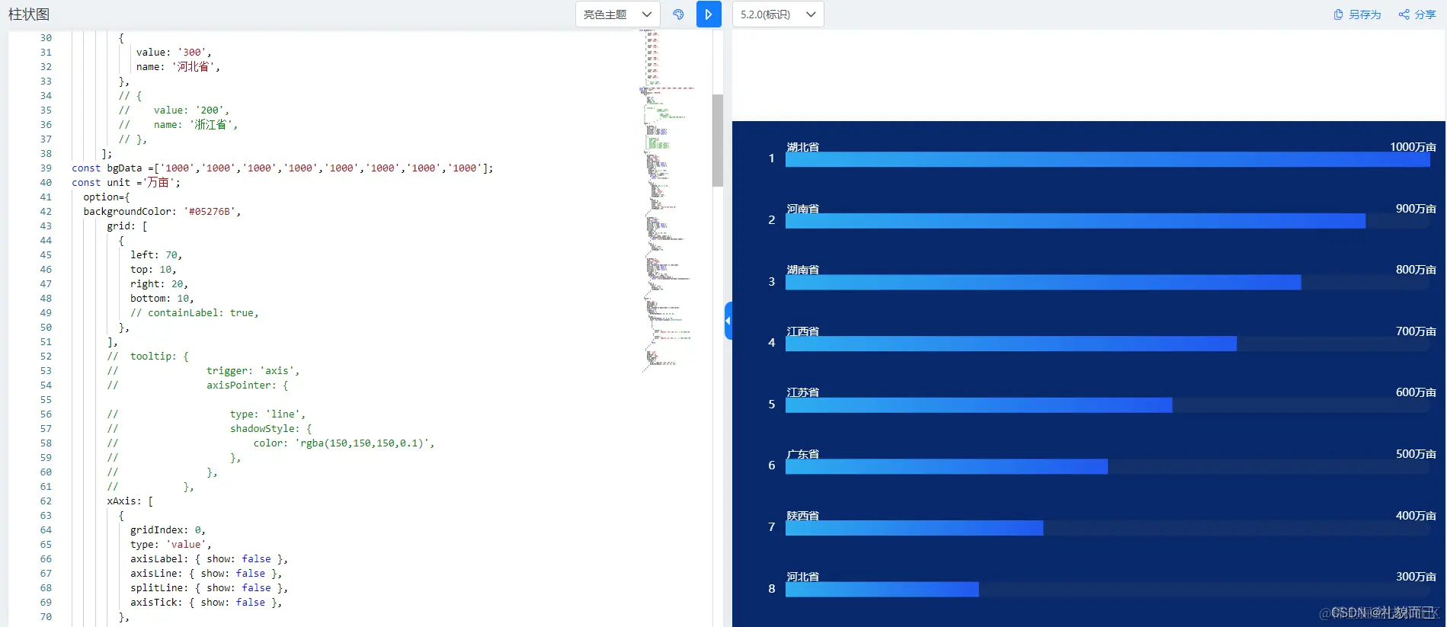Click the 1000万亩 value label
The height and width of the screenshot is (627, 1447).
coord(1413,147)
